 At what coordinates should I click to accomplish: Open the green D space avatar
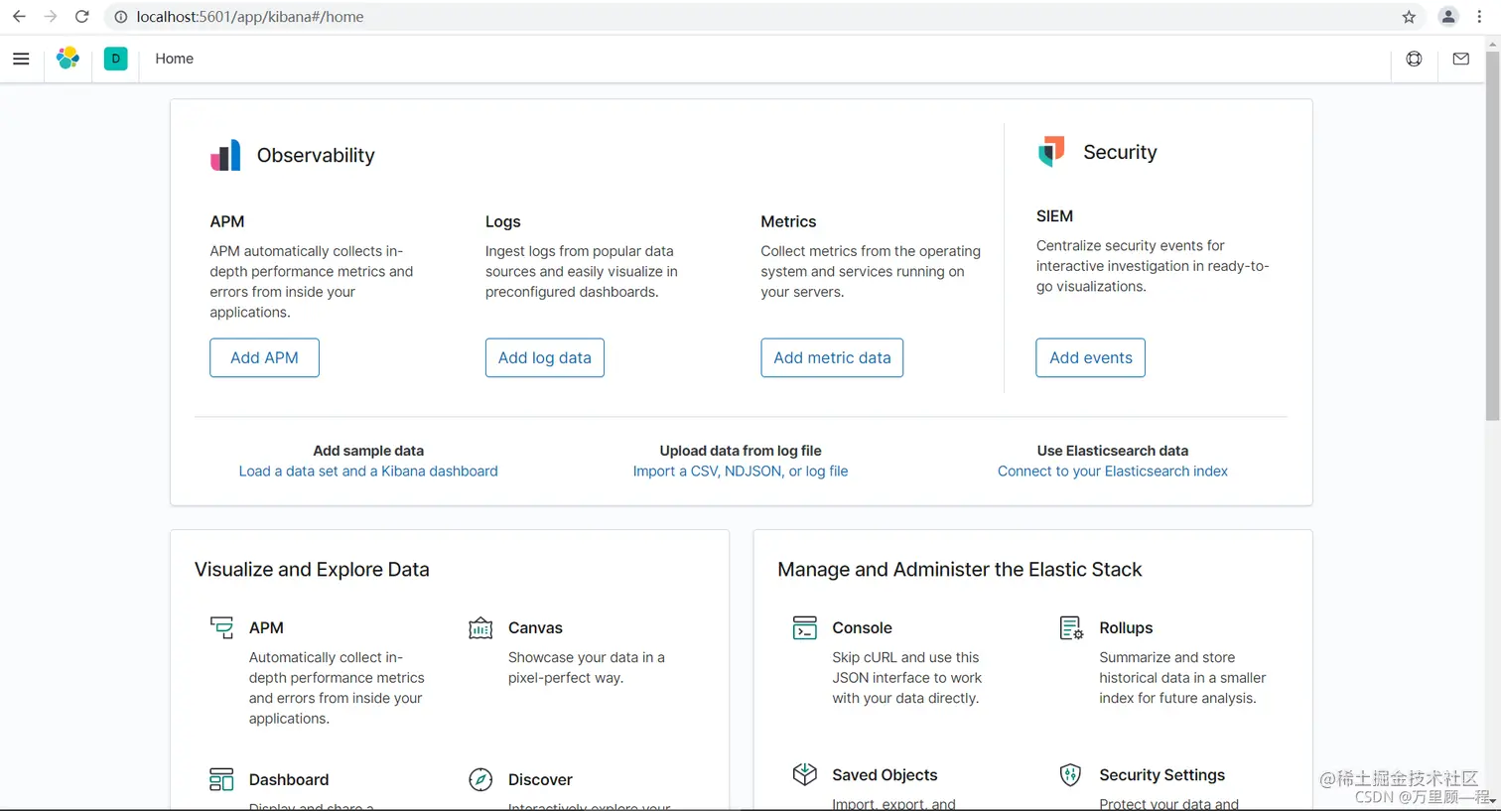coord(116,59)
